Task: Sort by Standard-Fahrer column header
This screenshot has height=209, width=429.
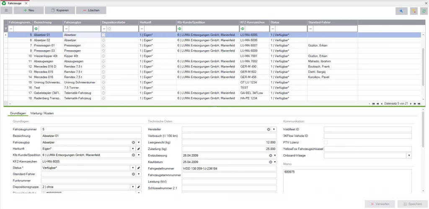Action: coord(332,22)
